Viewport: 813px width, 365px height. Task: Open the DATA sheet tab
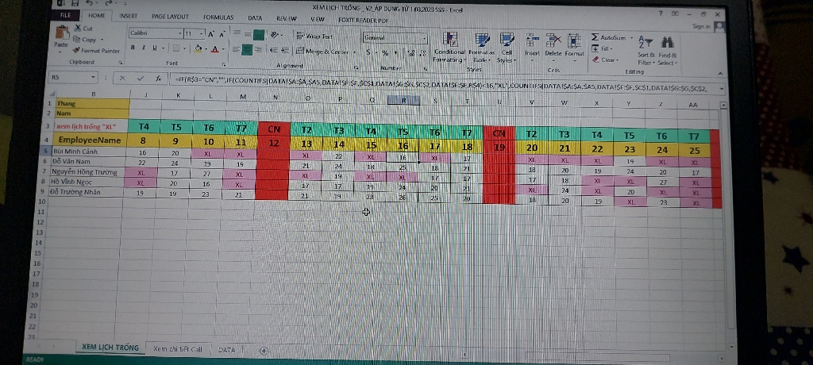pyautogui.click(x=227, y=349)
